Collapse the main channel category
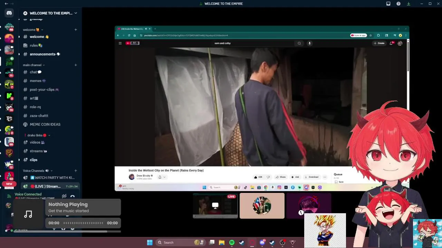The width and height of the screenshot is (442, 248). pos(34,65)
